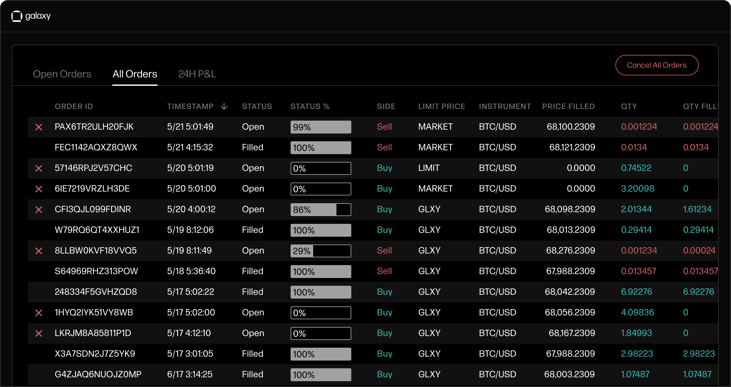The width and height of the screenshot is (731, 387).
Task: Click quantity value 4.09836
Action: pos(638,313)
